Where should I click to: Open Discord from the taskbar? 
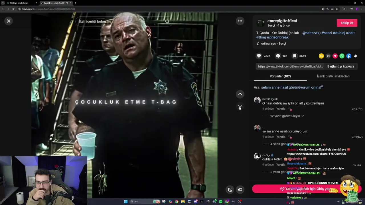click(x=196, y=202)
